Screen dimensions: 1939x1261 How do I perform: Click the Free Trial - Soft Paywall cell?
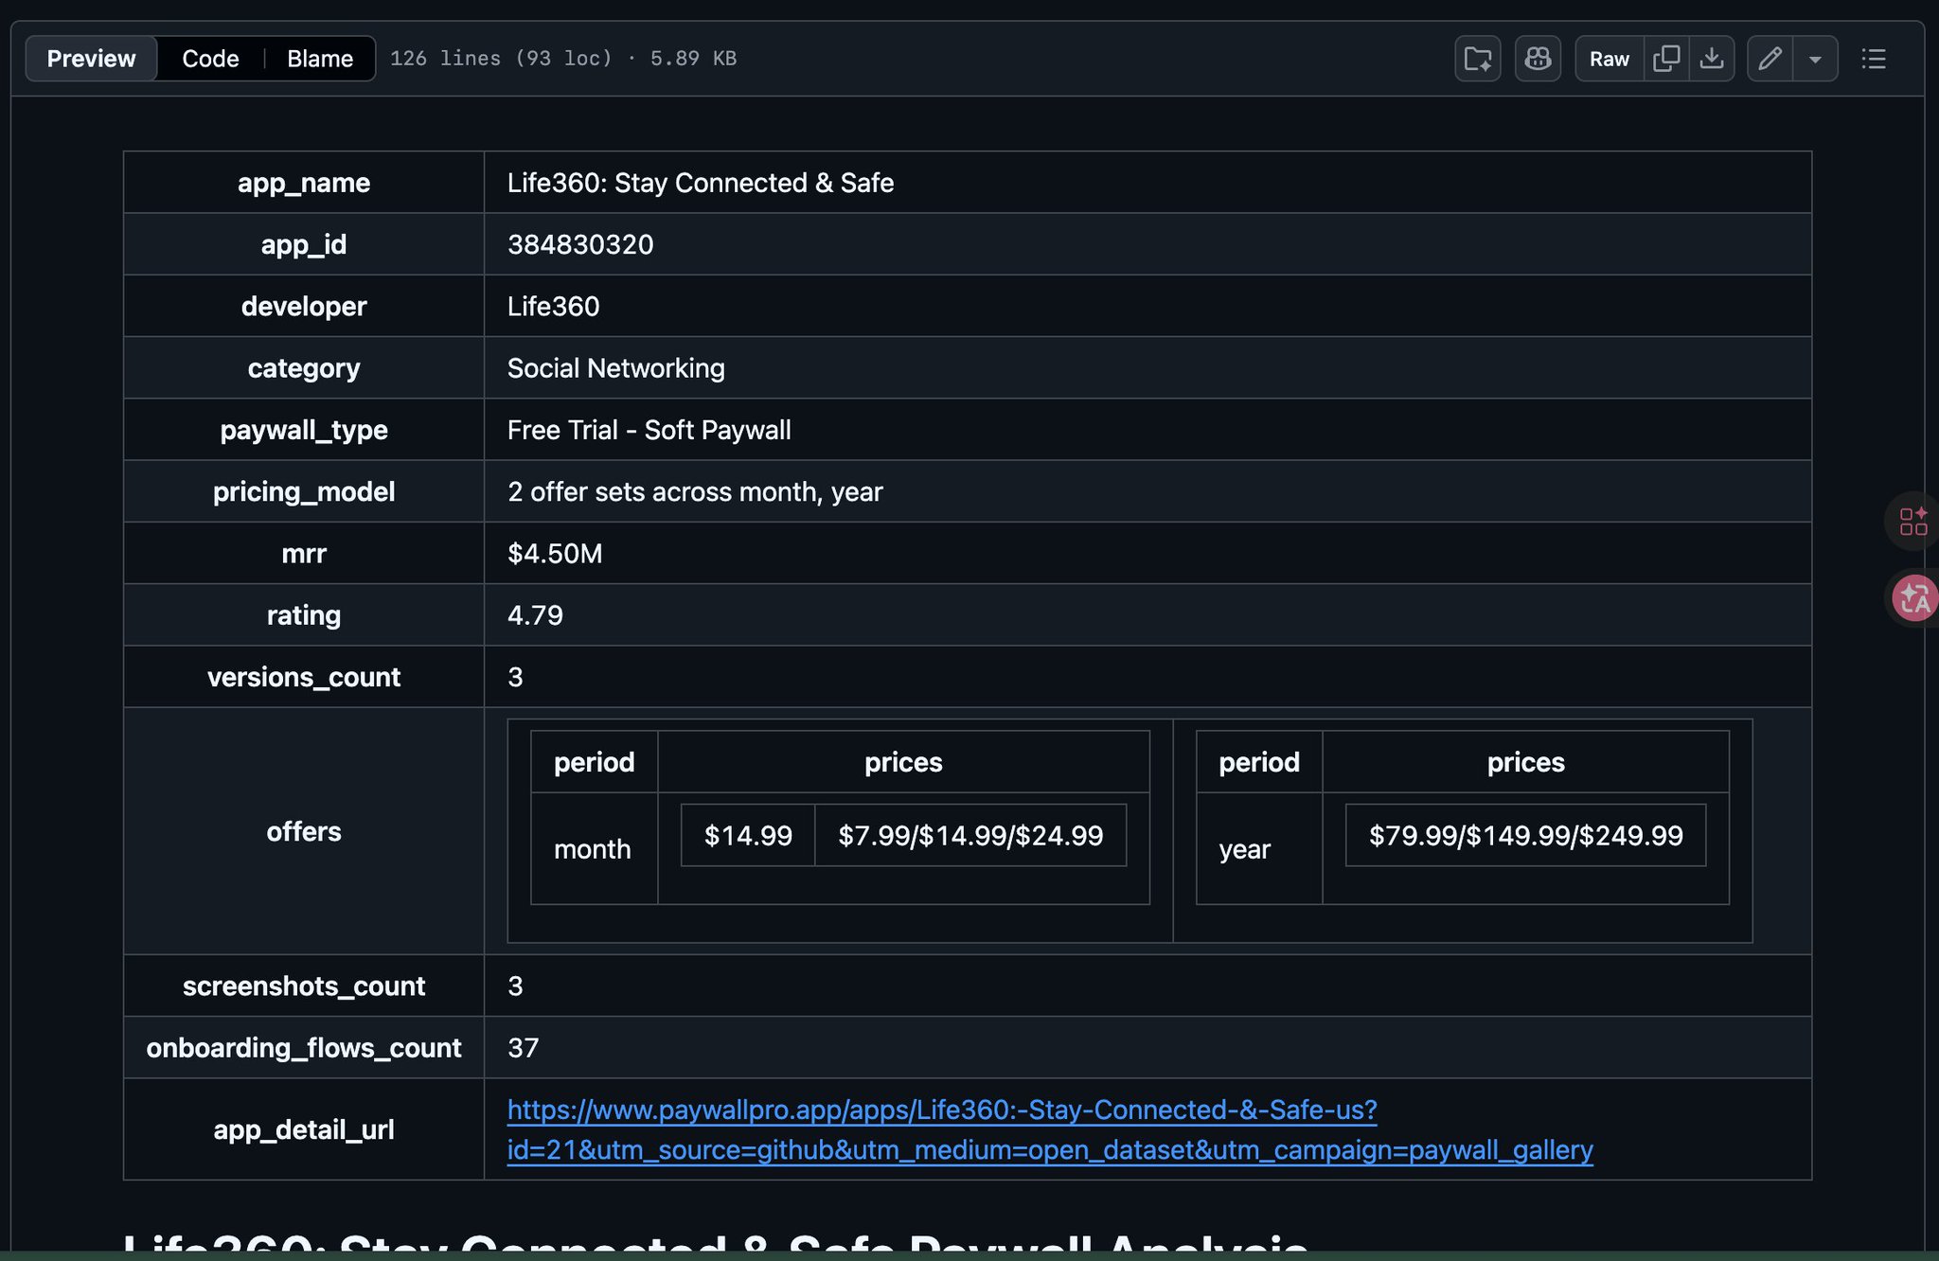click(x=1147, y=430)
